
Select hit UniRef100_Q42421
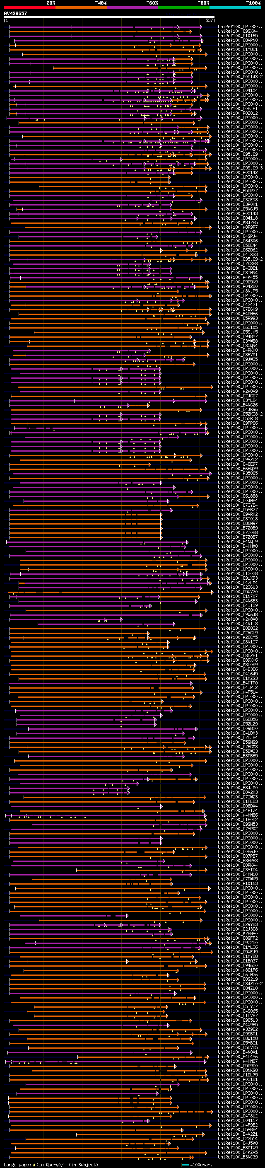(x=238, y=305)
